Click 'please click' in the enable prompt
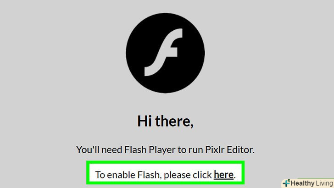This screenshot has width=334, height=188. (188, 175)
